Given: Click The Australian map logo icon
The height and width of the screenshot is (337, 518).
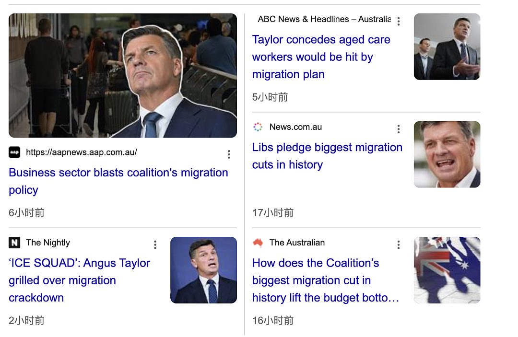Looking at the screenshot, I should 258,243.
